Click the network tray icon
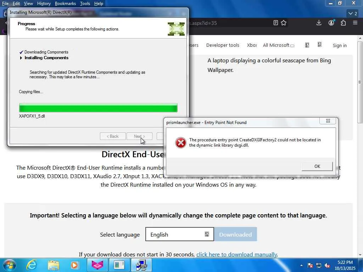 pos(319,265)
